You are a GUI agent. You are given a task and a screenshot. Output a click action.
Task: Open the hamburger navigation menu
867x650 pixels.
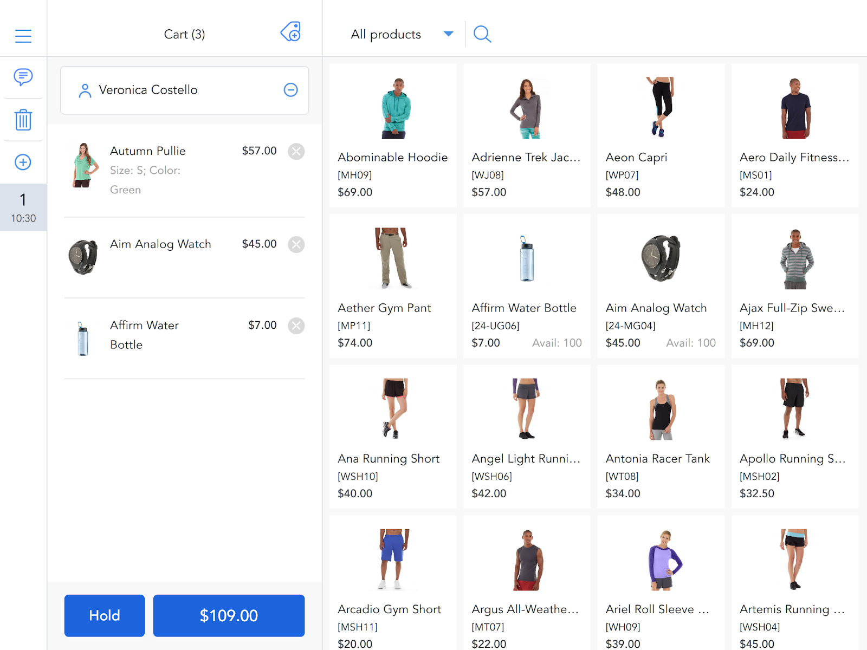coord(23,35)
